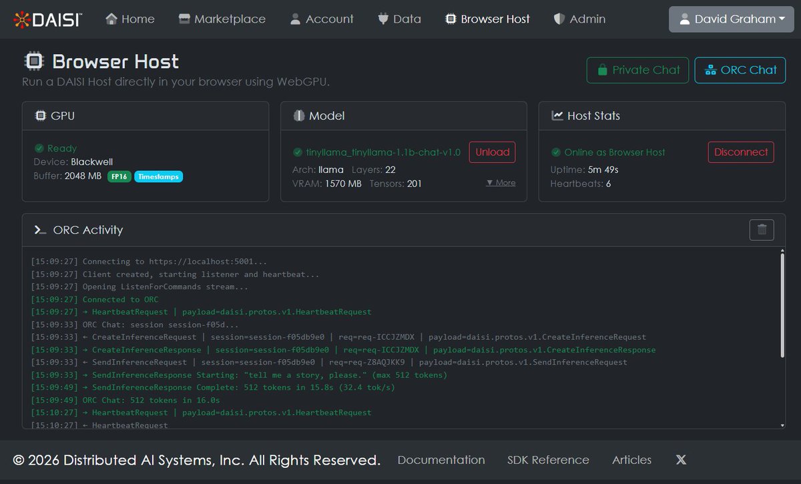
Task: Open ORC Chat
Action: (x=740, y=69)
